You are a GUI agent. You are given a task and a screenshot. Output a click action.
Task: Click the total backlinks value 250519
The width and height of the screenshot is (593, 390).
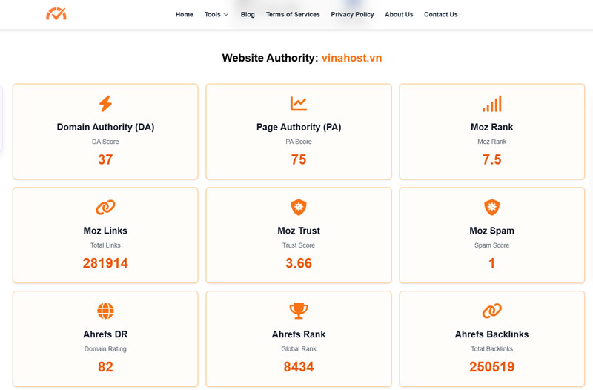(x=492, y=366)
